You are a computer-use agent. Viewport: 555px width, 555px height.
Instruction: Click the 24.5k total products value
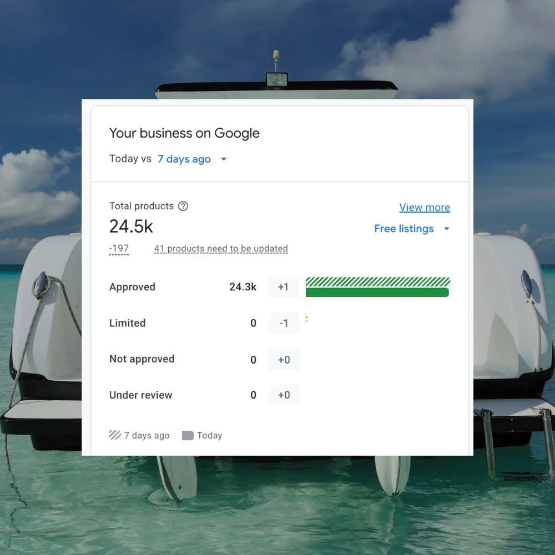[x=132, y=226]
